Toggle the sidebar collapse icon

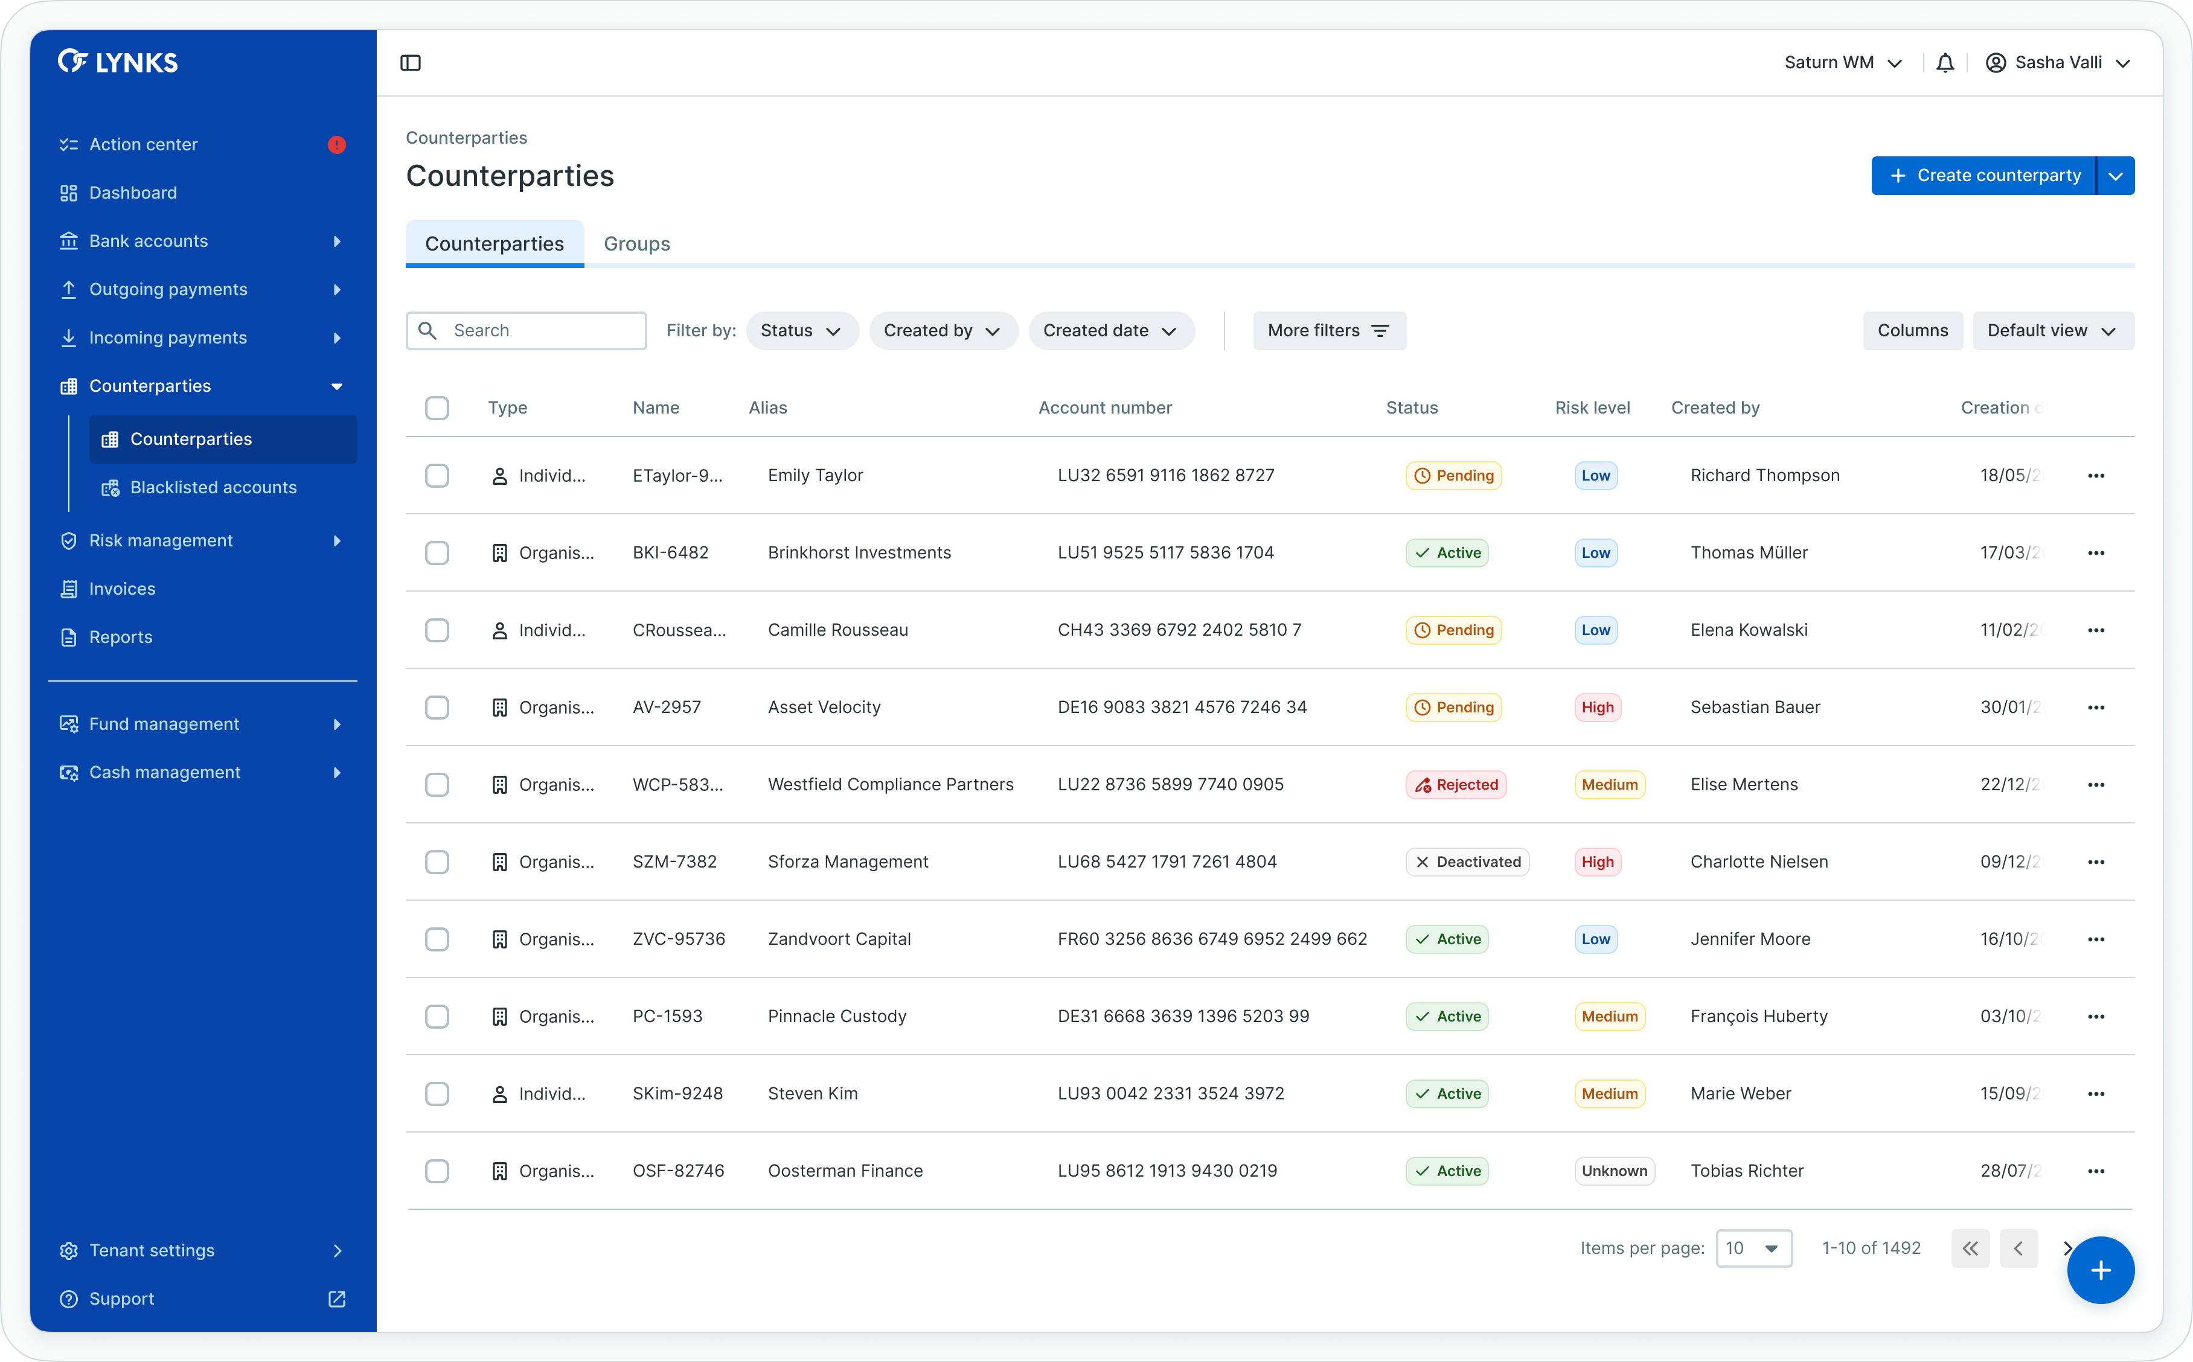(411, 63)
